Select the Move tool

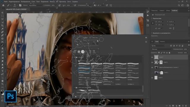(2, 12)
